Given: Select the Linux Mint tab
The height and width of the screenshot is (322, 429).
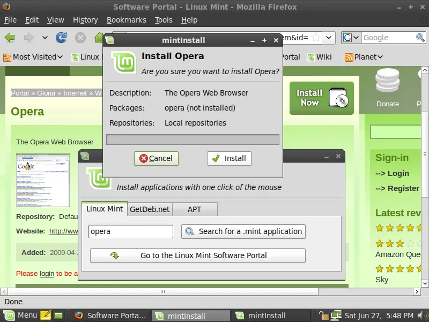Looking at the screenshot, I should click(105, 209).
